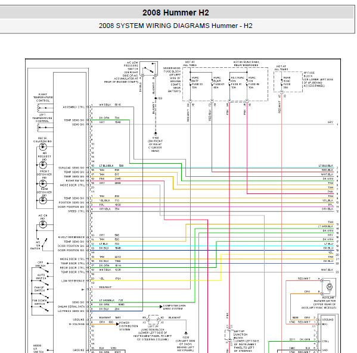Click the HVAC BLWR fuse 61 symbol
The image size is (357, 353).
(212, 83)
